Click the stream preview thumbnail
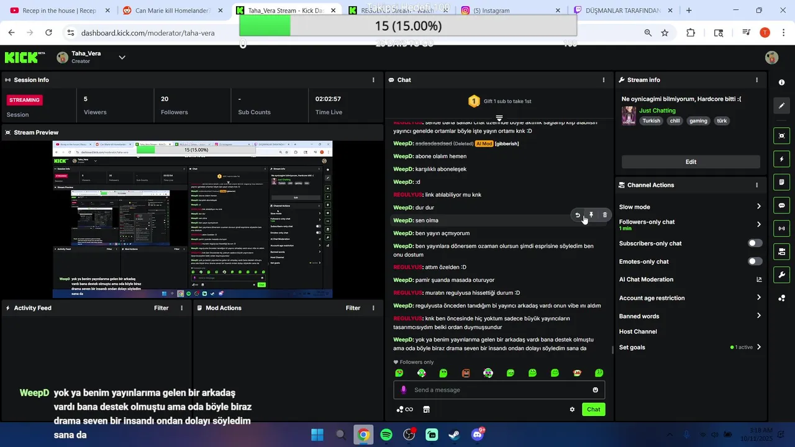This screenshot has width=795, height=447. 193,219
